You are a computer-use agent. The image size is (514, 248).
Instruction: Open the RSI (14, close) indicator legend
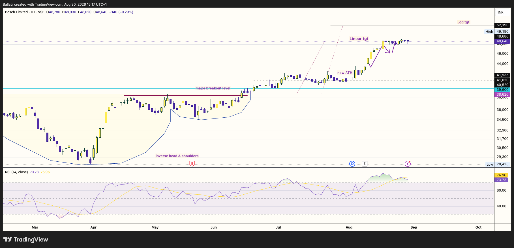click(x=16, y=172)
